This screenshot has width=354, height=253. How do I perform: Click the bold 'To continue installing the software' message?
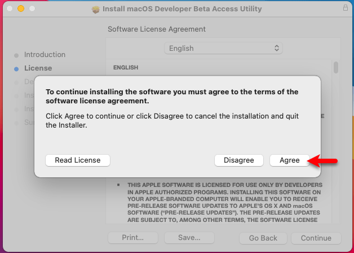[x=172, y=97]
